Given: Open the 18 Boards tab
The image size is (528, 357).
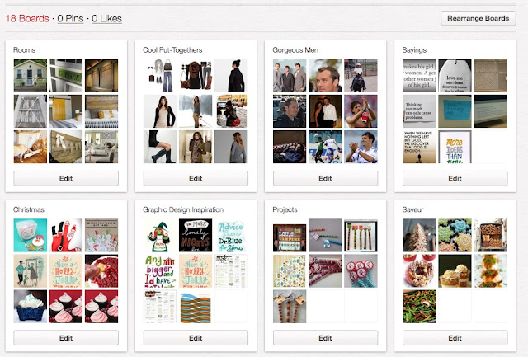Looking at the screenshot, I should coord(27,18).
